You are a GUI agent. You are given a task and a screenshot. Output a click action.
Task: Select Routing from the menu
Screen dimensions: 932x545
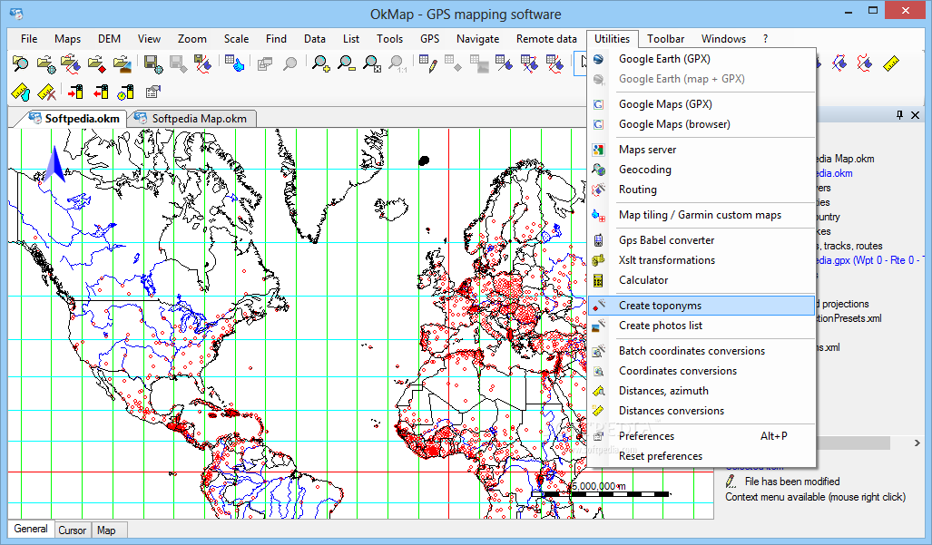[701, 190]
